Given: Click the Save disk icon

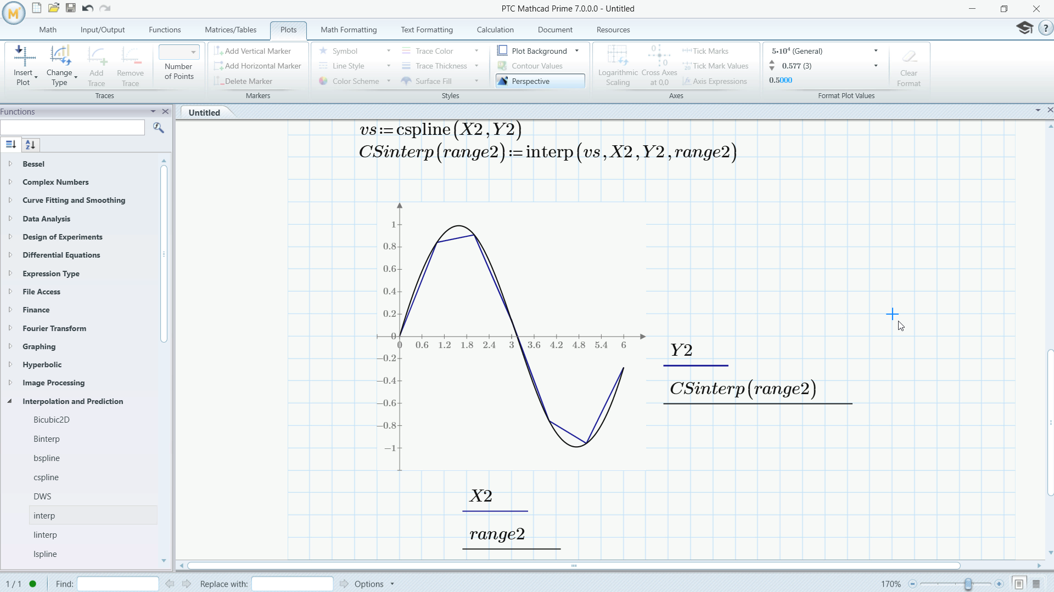Looking at the screenshot, I should click(x=71, y=8).
